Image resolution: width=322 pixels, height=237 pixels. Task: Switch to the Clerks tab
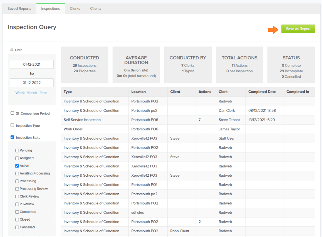(x=75, y=8)
